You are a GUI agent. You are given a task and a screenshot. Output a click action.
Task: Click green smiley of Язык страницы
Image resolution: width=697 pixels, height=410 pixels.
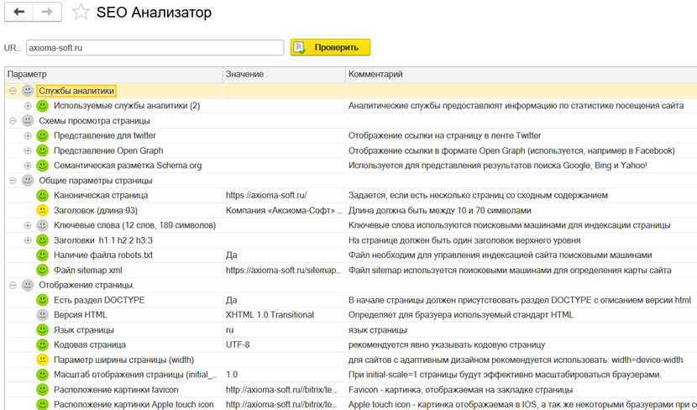[x=42, y=330]
